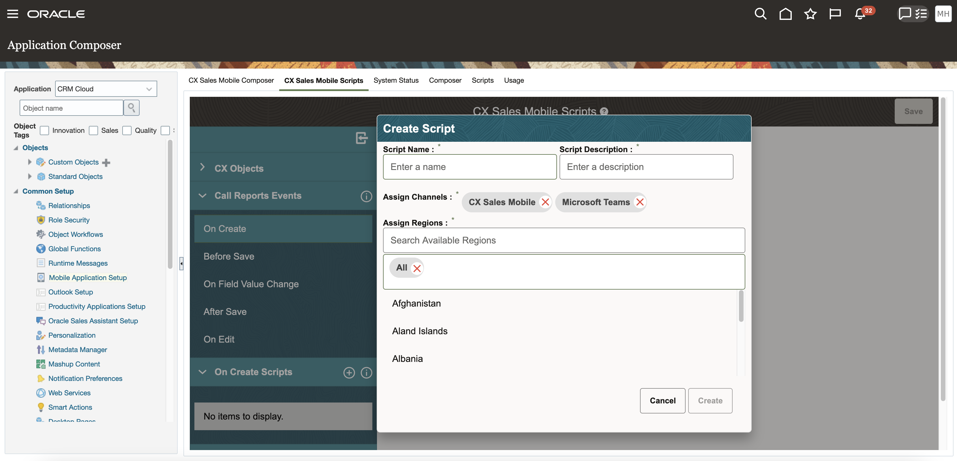Click the Script Name input field
Viewport: 957px width, 461px height.
[469, 167]
